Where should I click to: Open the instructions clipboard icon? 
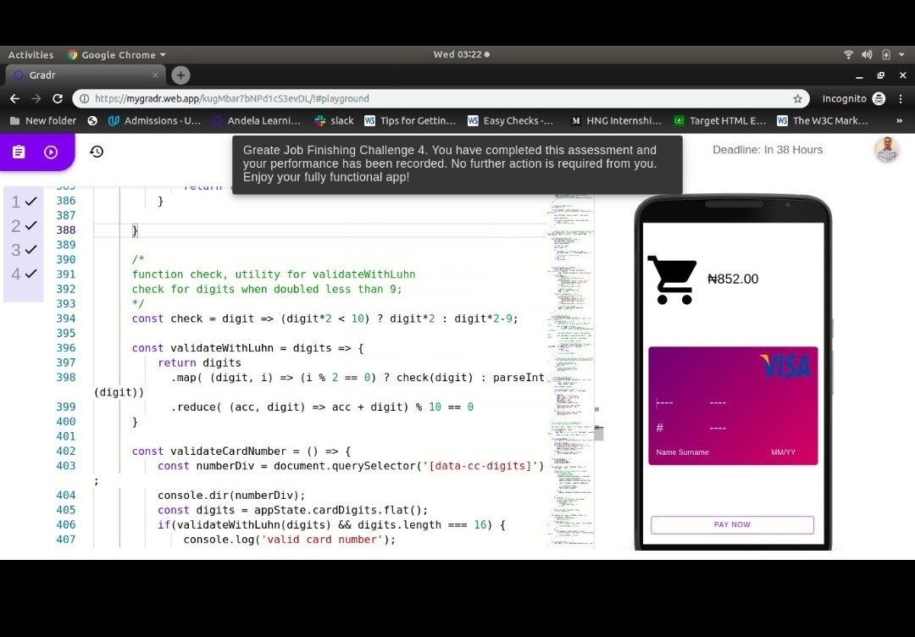click(19, 152)
